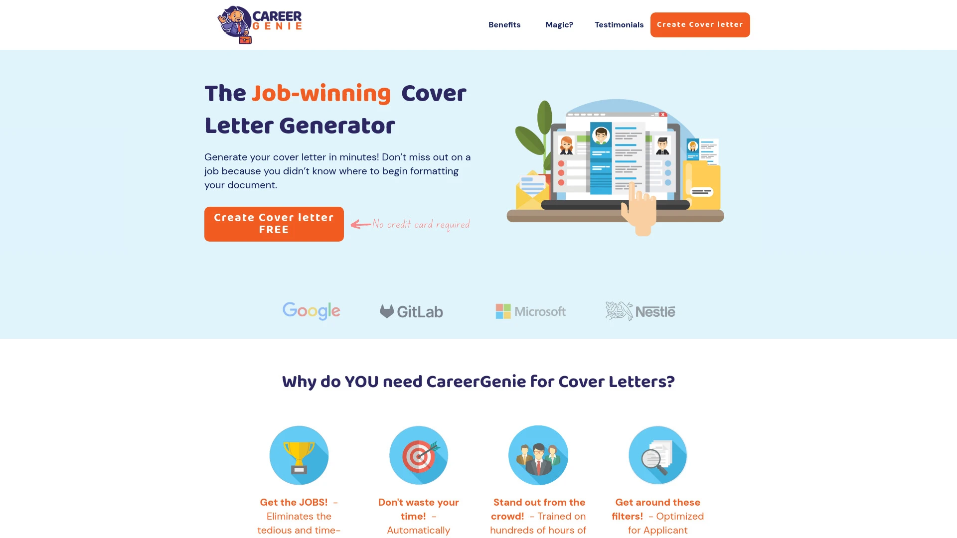Screen dimensions: 957x538
Task: Click the Benefits navigation tab
Action: pos(504,25)
